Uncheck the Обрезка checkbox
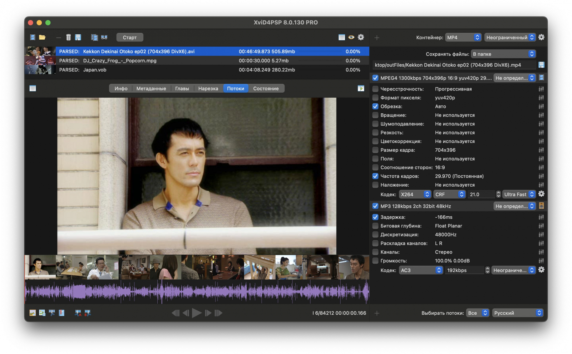This screenshot has width=572, height=354. (375, 106)
